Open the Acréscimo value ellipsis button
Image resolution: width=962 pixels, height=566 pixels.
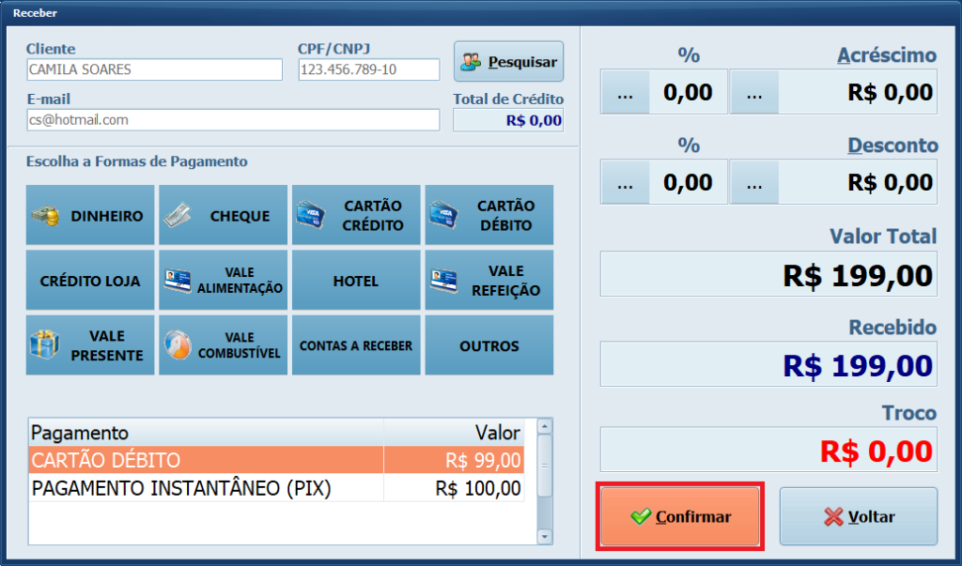[x=754, y=92]
